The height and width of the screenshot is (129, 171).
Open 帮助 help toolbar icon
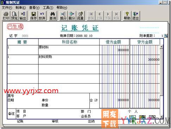click(127, 16)
